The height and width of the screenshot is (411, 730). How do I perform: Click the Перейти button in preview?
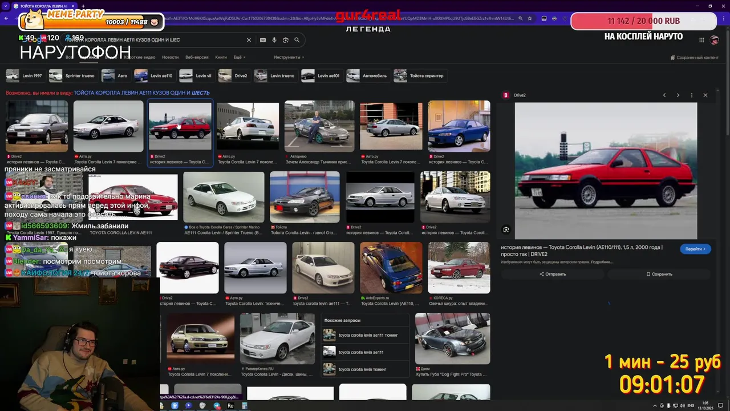[695, 249]
